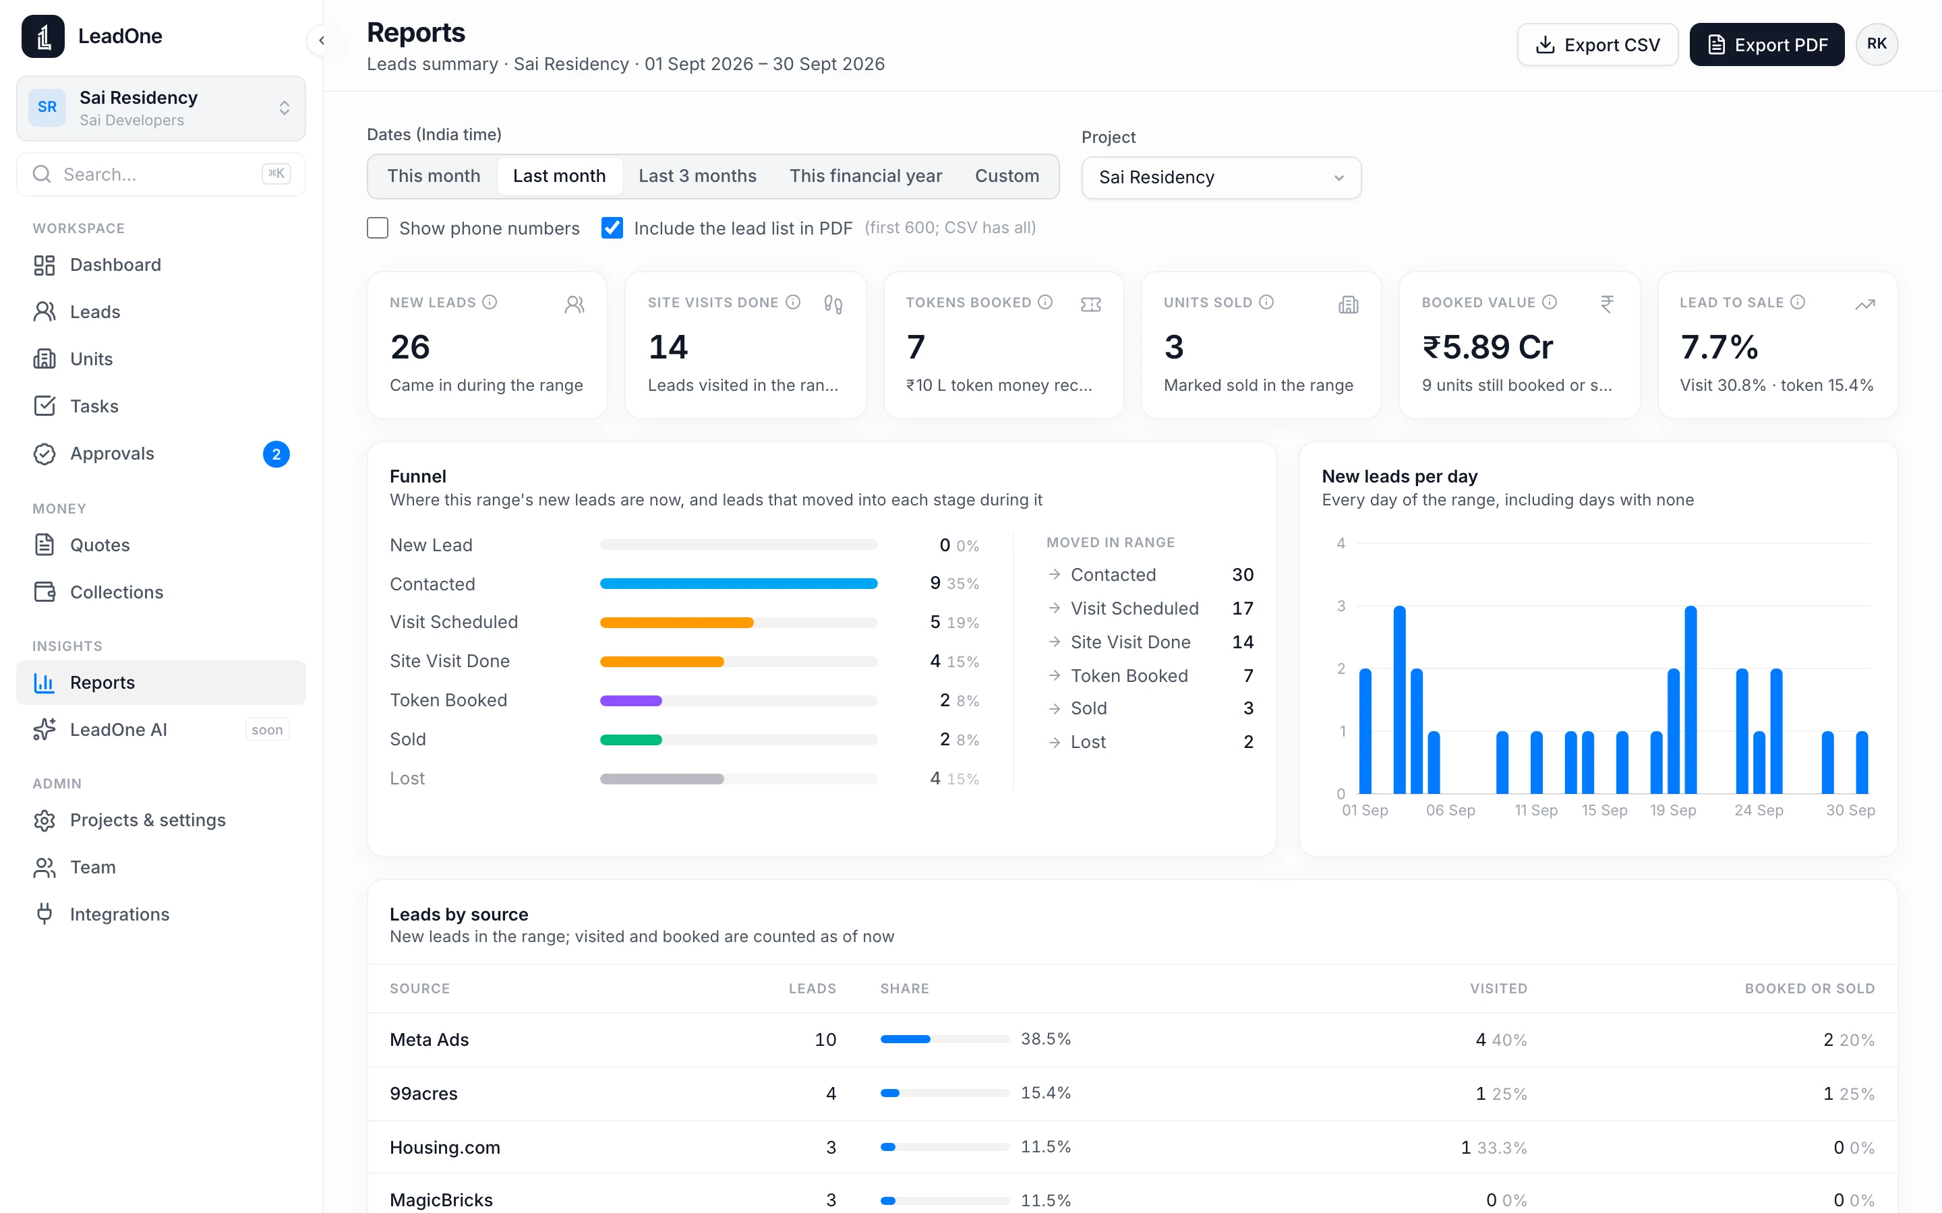
Task: Click the Contacted funnel progress bar
Action: (738, 584)
